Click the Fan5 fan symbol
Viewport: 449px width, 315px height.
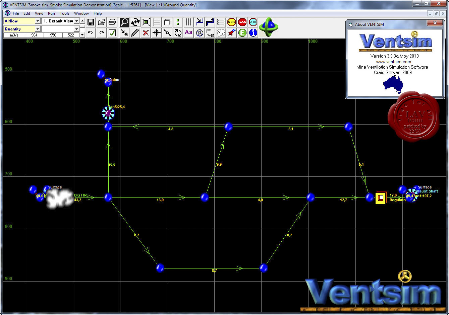(108, 113)
